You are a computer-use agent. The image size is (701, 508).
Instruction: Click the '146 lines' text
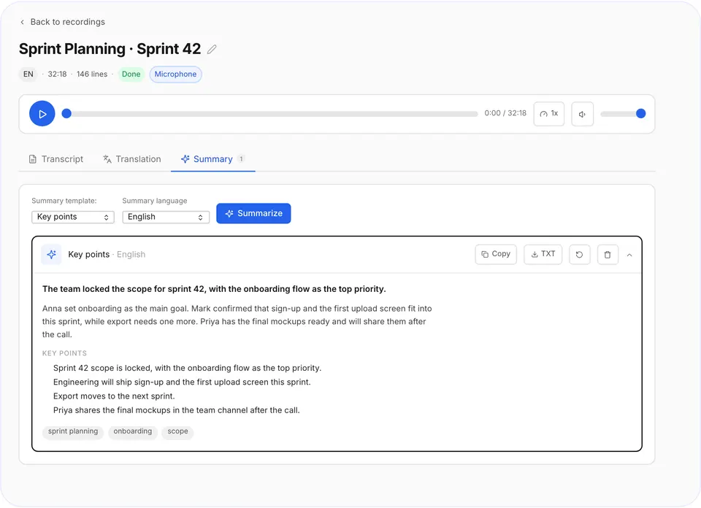coord(92,74)
